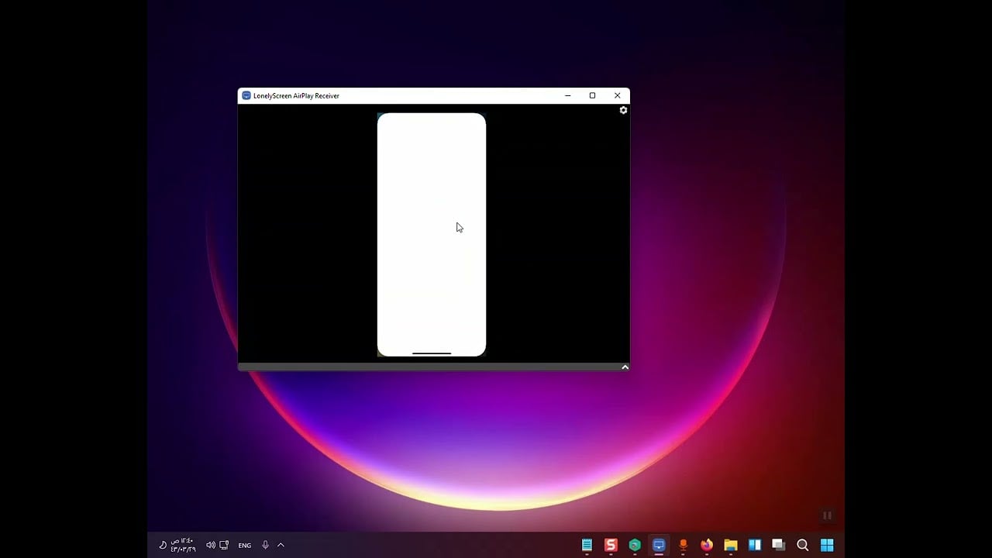This screenshot has height=558, width=992.
Task: Open the clock and date panel
Action: click(183, 545)
